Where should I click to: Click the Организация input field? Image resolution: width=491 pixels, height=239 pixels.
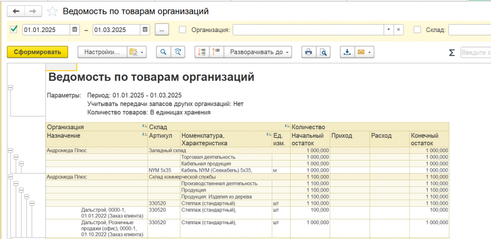tap(308, 30)
